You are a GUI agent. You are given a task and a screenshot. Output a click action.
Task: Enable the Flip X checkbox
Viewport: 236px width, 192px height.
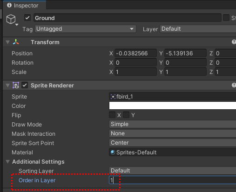pyautogui.click(x=112, y=115)
